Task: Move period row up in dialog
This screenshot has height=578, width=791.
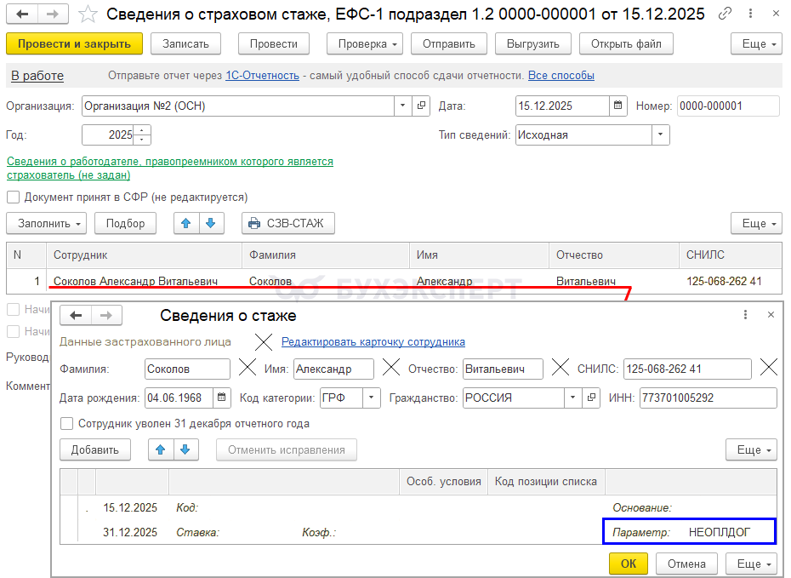Action: coord(161,449)
